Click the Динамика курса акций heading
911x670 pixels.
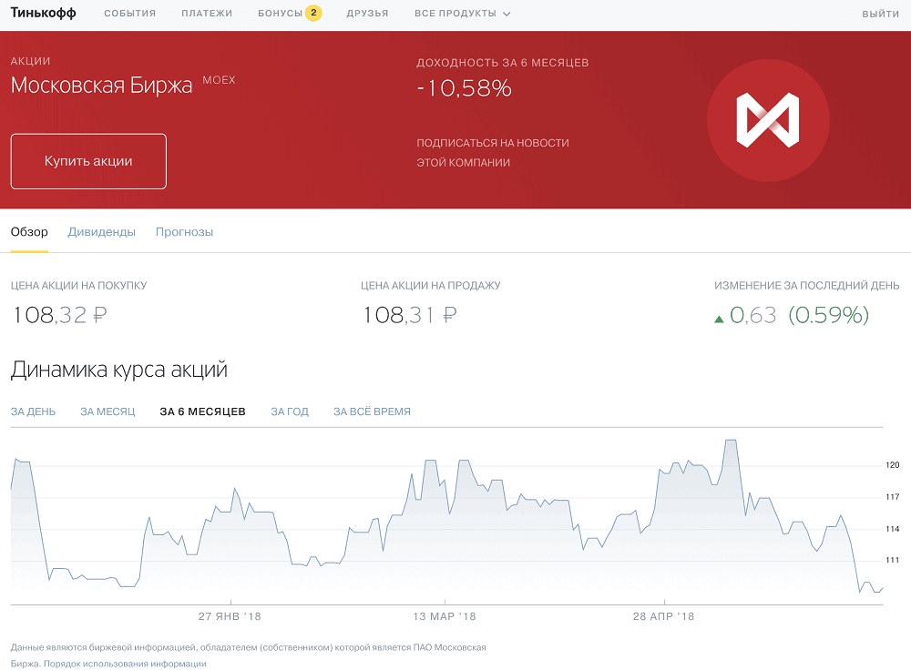pos(119,370)
